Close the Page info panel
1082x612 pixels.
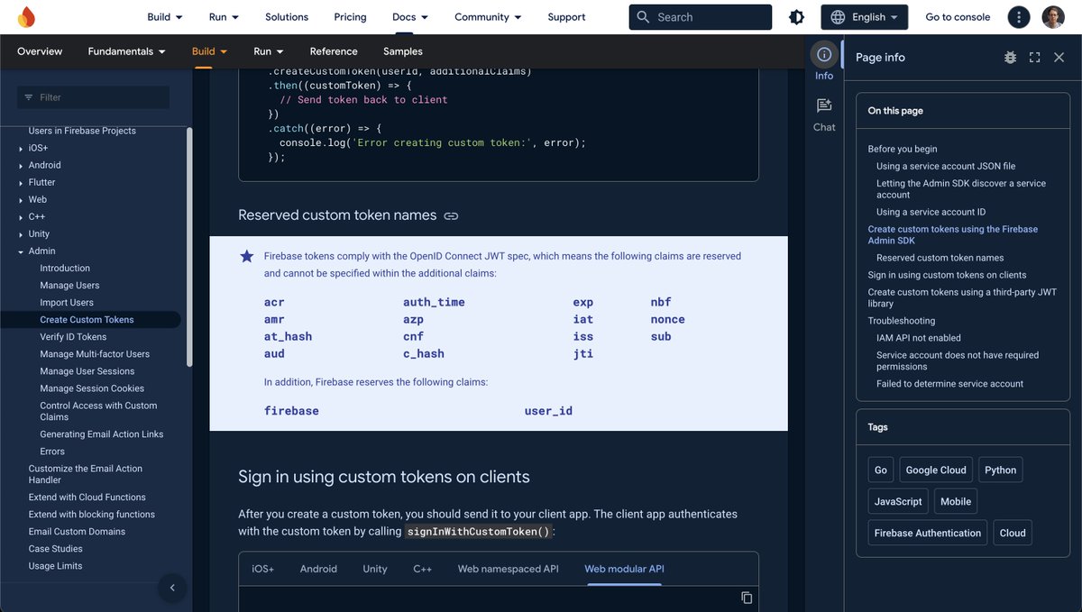[1059, 57]
